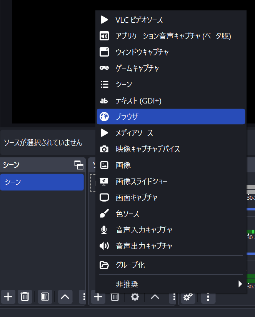This screenshot has height=317, width=255.
Task: Choose 画像スライドショー from the menu
Action: 171,181
